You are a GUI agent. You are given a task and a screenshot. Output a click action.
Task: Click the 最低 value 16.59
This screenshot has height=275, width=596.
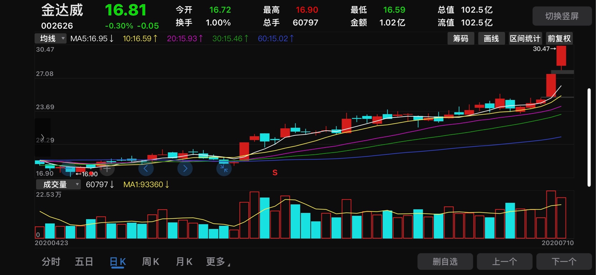click(394, 10)
